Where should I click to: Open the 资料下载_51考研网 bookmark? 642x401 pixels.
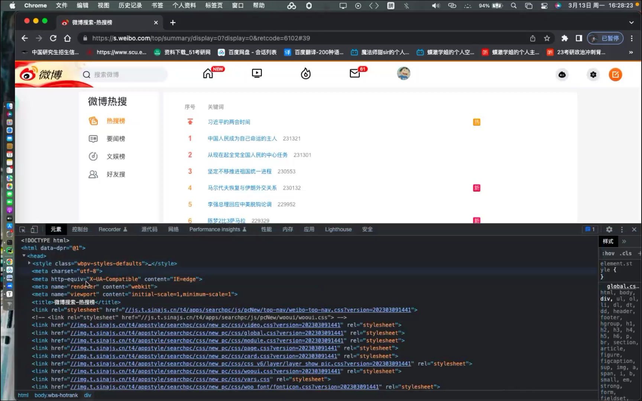click(x=182, y=52)
